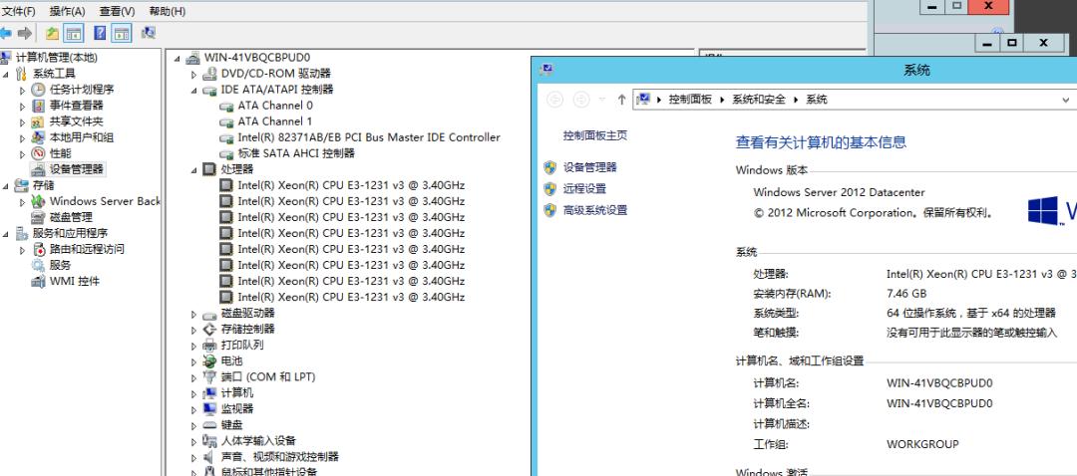1077x476 pixels.
Task: Select 共享文件夹 icon in tree
Action: 39,121
